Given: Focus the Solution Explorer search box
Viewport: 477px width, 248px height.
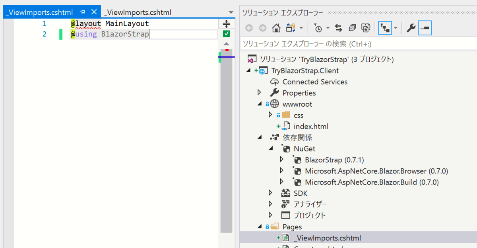Looking at the screenshot, I should tap(359, 44).
